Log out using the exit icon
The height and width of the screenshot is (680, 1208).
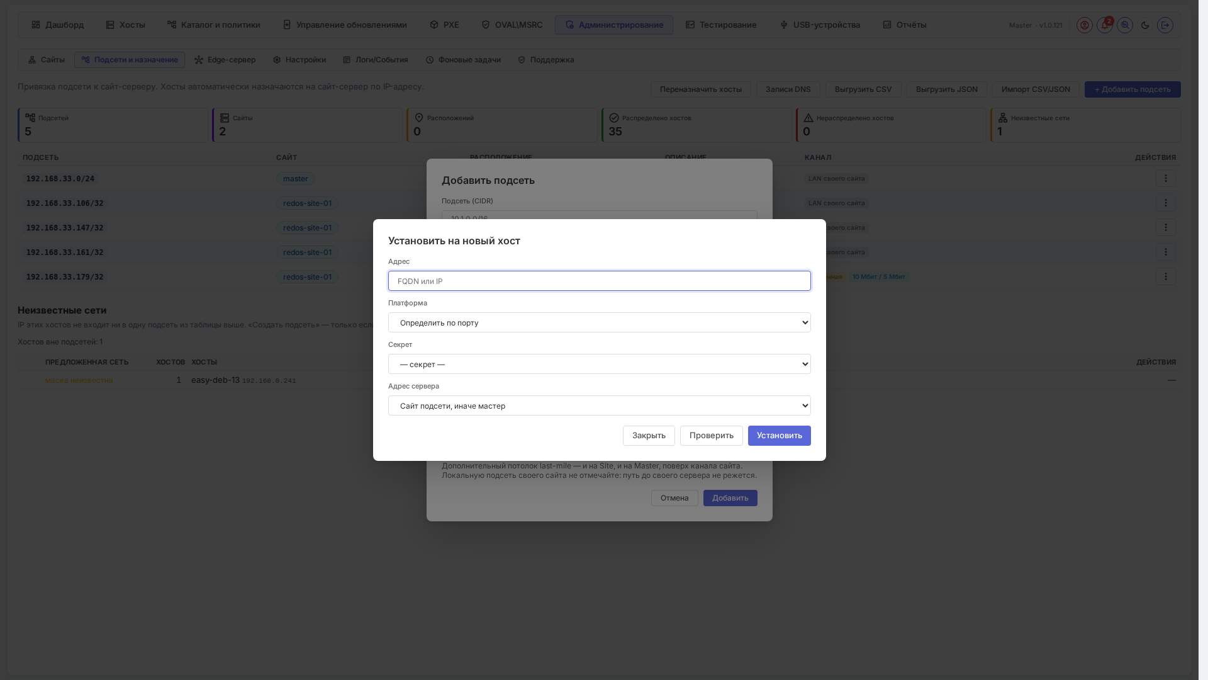pos(1165,25)
